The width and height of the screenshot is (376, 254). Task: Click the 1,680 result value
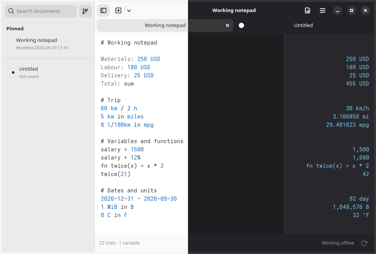(361, 158)
